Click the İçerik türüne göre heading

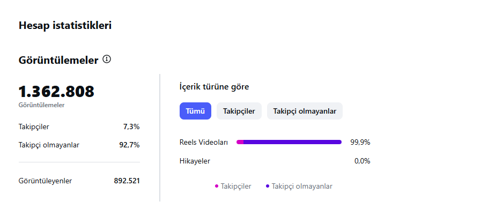coord(214,87)
